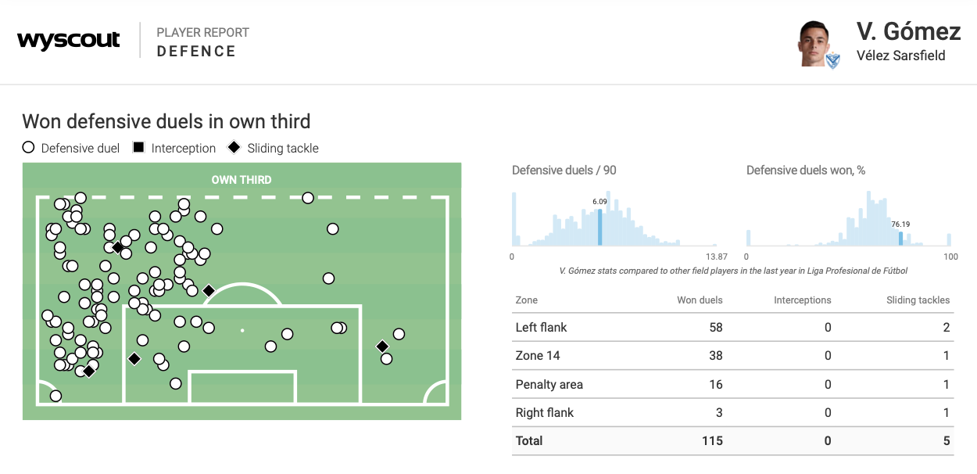The width and height of the screenshot is (977, 474).
Task: Click the penalty spot on the pitch map
Action: (x=242, y=330)
